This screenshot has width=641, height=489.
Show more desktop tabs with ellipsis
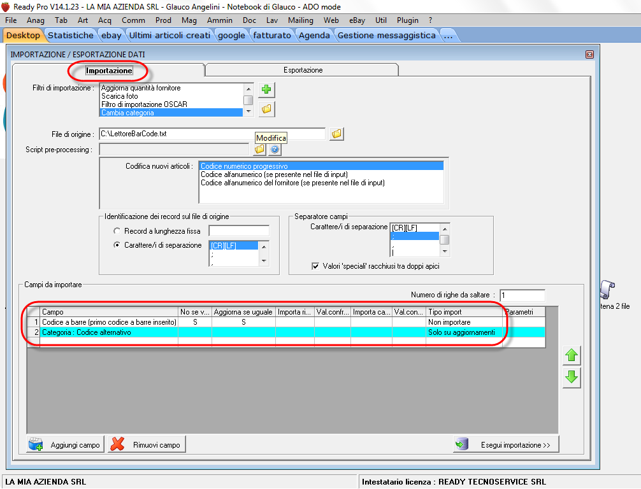coord(449,36)
